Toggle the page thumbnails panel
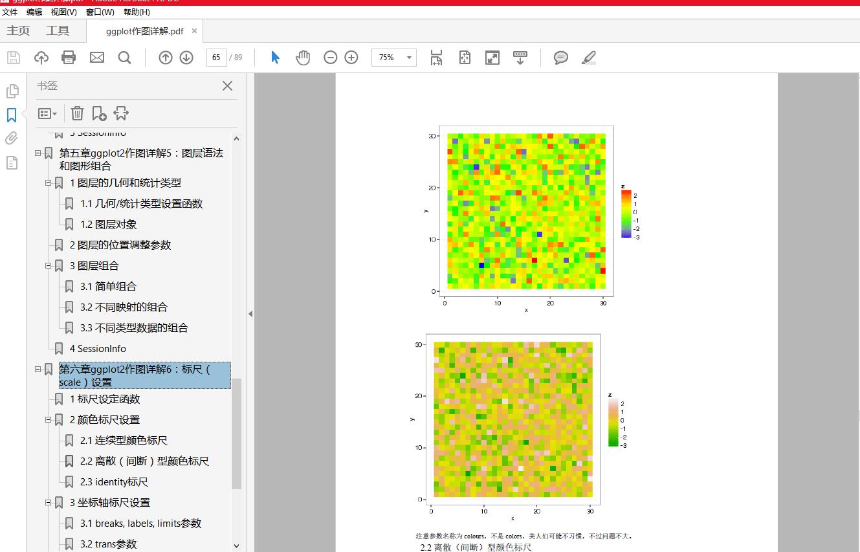This screenshot has width=860, height=552. pyautogui.click(x=12, y=91)
